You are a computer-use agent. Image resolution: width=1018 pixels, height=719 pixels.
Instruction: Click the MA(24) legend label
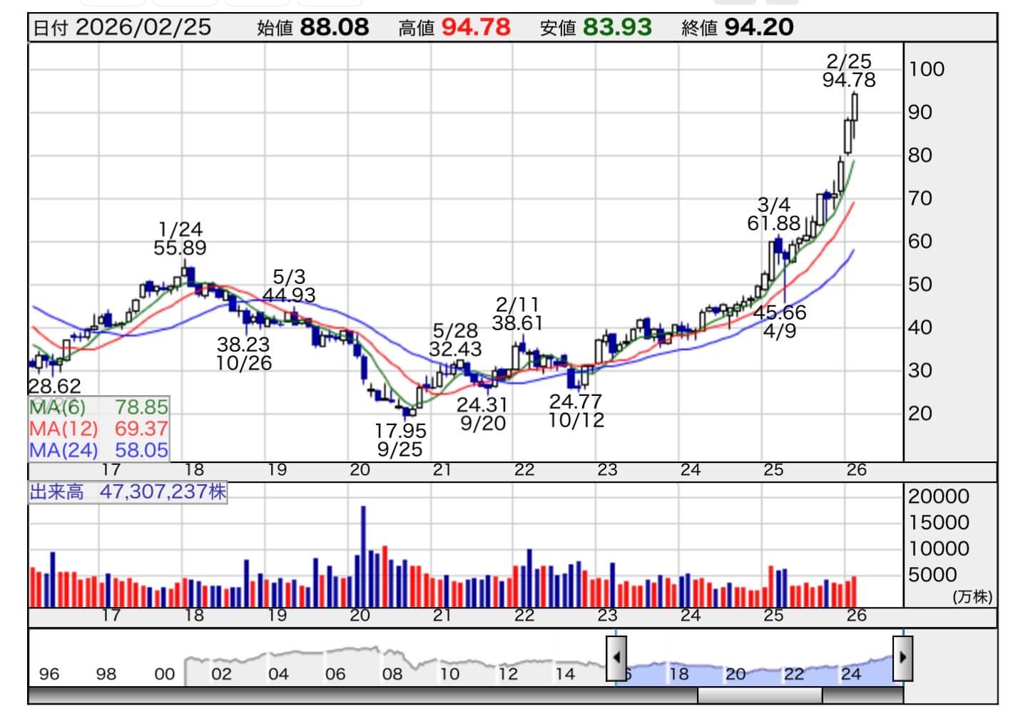coord(63,450)
